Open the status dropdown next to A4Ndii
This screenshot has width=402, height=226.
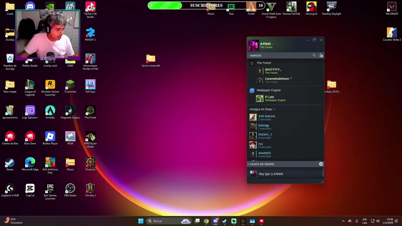(273, 44)
